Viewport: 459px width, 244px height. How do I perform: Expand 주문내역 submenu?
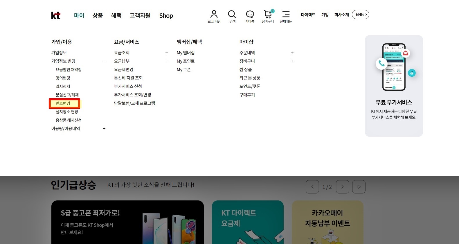[292, 53]
